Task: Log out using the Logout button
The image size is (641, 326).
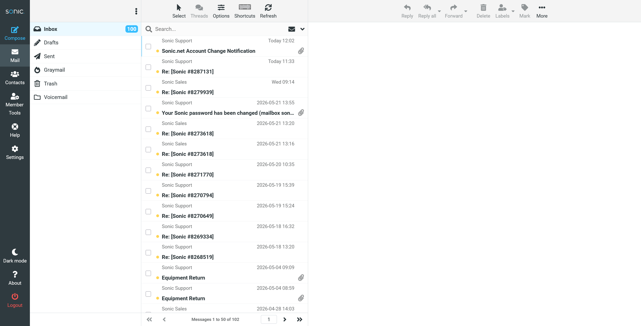Action: click(x=15, y=300)
